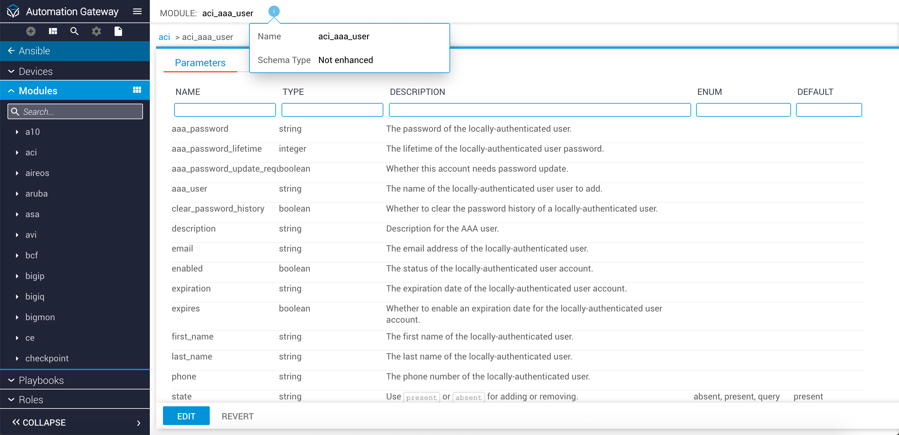The height and width of the screenshot is (435, 899).
Task: Click the add (plus) circle icon
Action: point(31,32)
